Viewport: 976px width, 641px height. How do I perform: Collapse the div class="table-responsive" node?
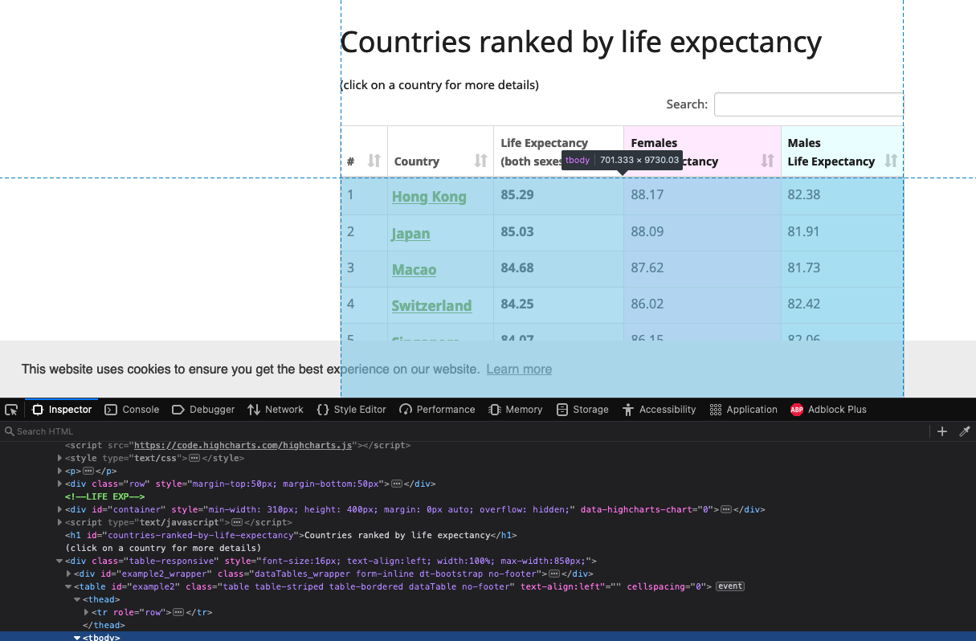pyautogui.click(x=60, y=561)
